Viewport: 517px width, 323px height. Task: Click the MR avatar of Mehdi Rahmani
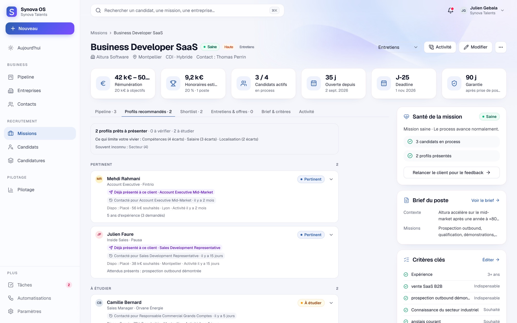point(99,179)
